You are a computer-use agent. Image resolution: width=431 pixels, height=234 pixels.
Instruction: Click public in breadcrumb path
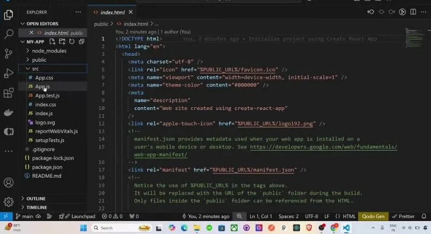pos(101,24)
